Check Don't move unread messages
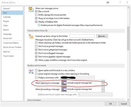The width and height of the screenshot is (131, 107). pos(36,46)
